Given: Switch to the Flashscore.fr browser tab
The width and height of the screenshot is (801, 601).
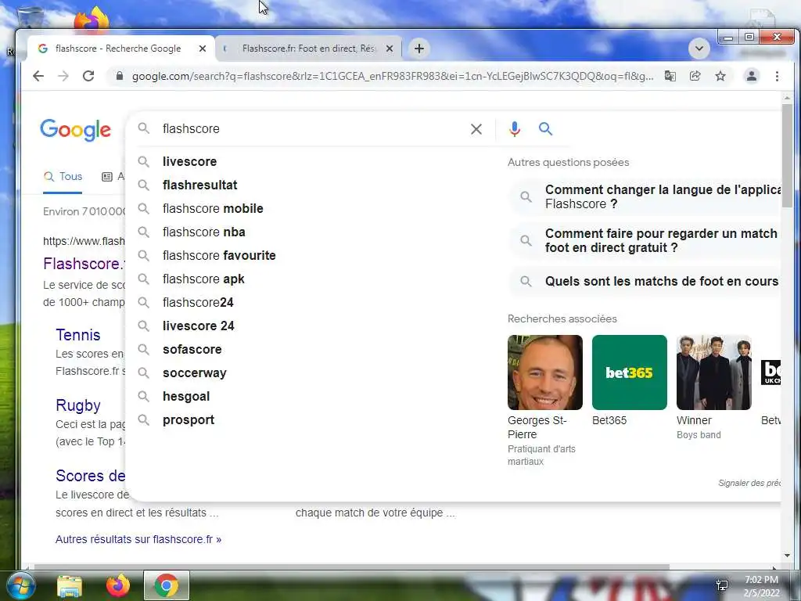Looking at the screenshot, I should (308, 49).
